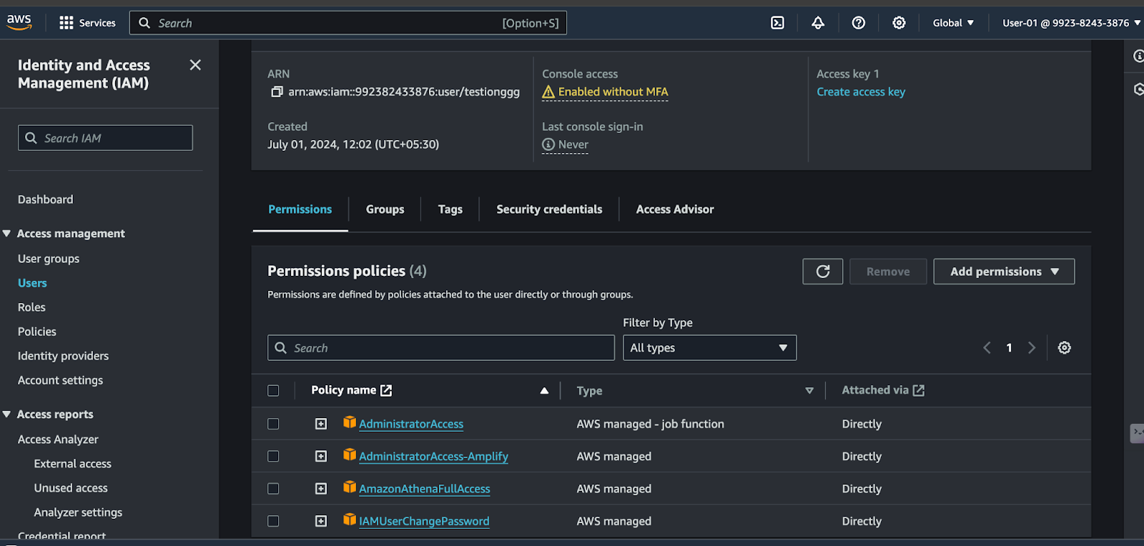Open the User-01 account menu
This screenshot has width=1144, height=546.
click(x=1071, y=23)
